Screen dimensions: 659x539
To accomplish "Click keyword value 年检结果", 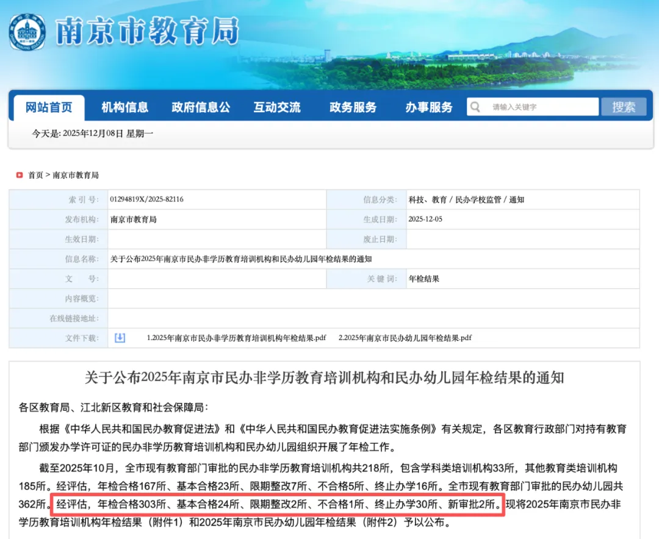I will [423, 279].
